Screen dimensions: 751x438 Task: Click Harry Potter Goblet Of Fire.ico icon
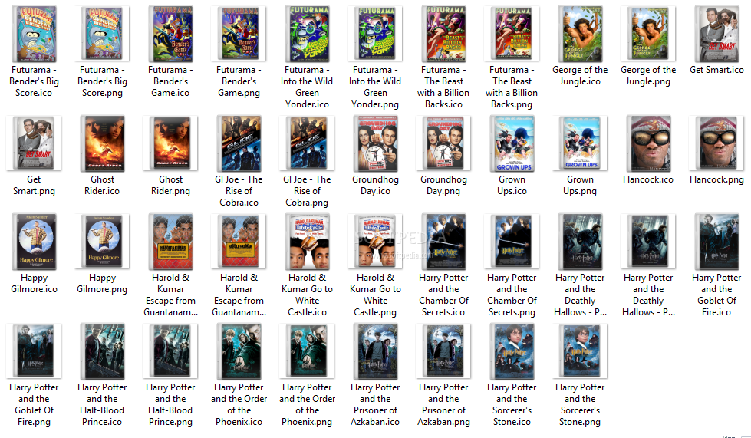(716, 242)
